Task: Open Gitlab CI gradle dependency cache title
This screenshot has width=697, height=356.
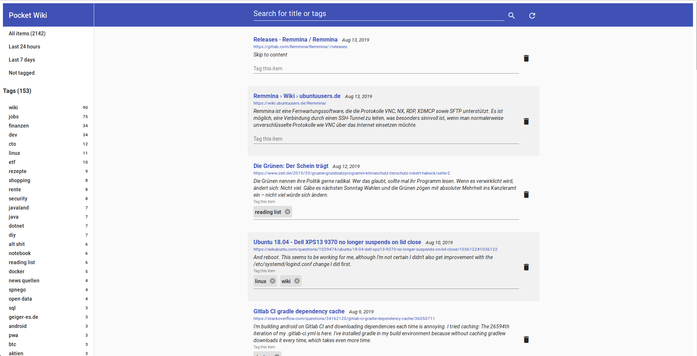Action: pyautogui.click(x=299, y=311)
